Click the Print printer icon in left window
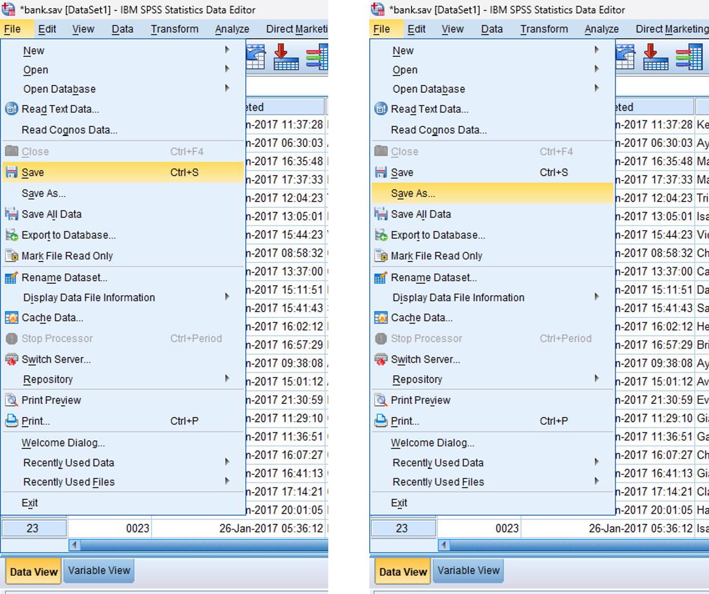The image size is (709, 594). coord(11,421)
